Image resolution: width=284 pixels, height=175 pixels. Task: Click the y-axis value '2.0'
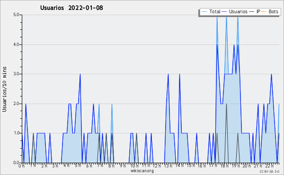pos(16,104)
